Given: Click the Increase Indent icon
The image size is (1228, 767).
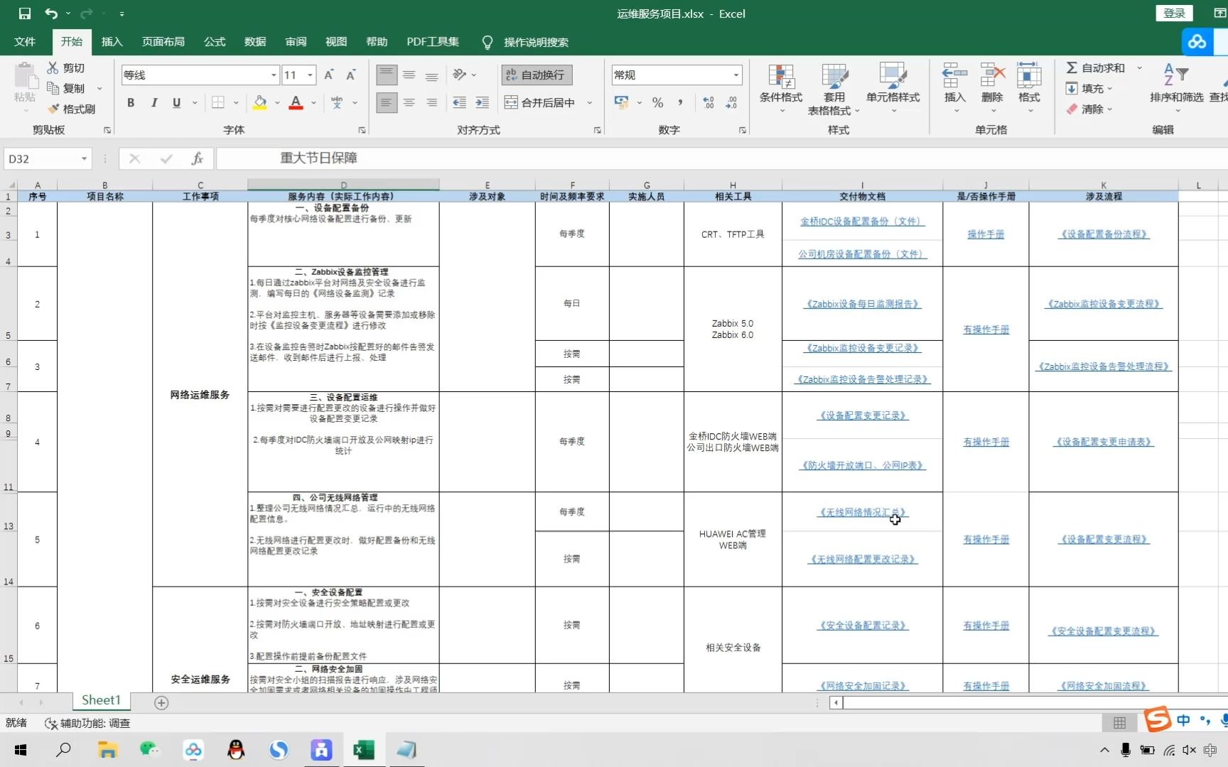Looking at the screenshot, I should tap(483, 102).
